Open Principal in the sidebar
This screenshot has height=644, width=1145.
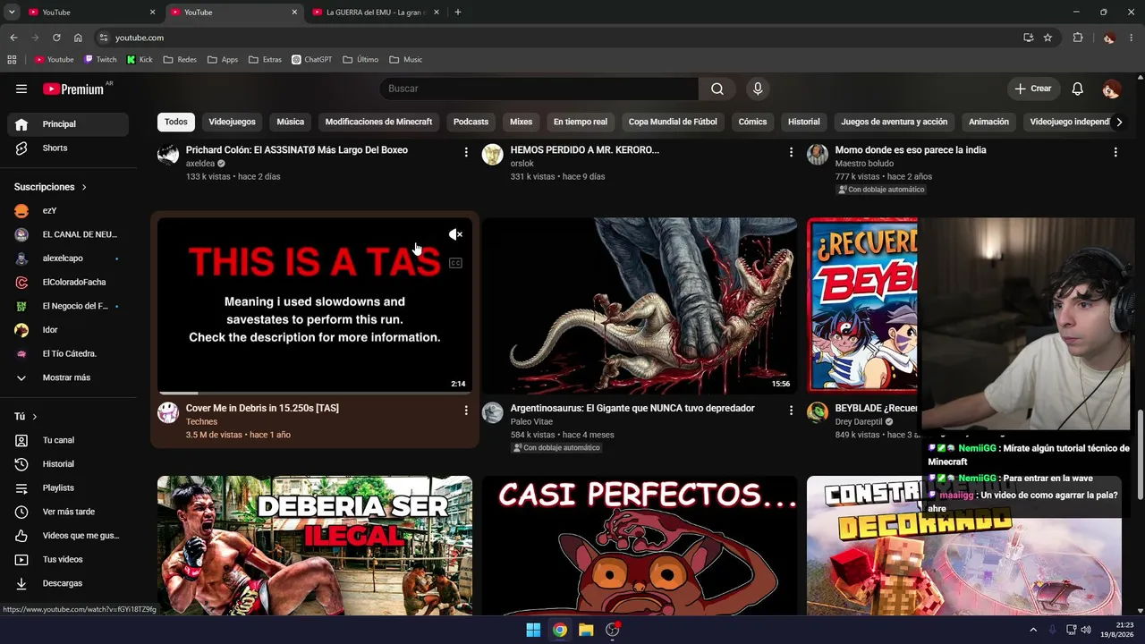pyautogui.click(x=68, y=124)
